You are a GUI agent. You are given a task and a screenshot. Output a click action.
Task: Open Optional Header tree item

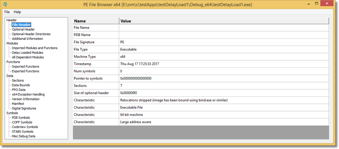23,29
